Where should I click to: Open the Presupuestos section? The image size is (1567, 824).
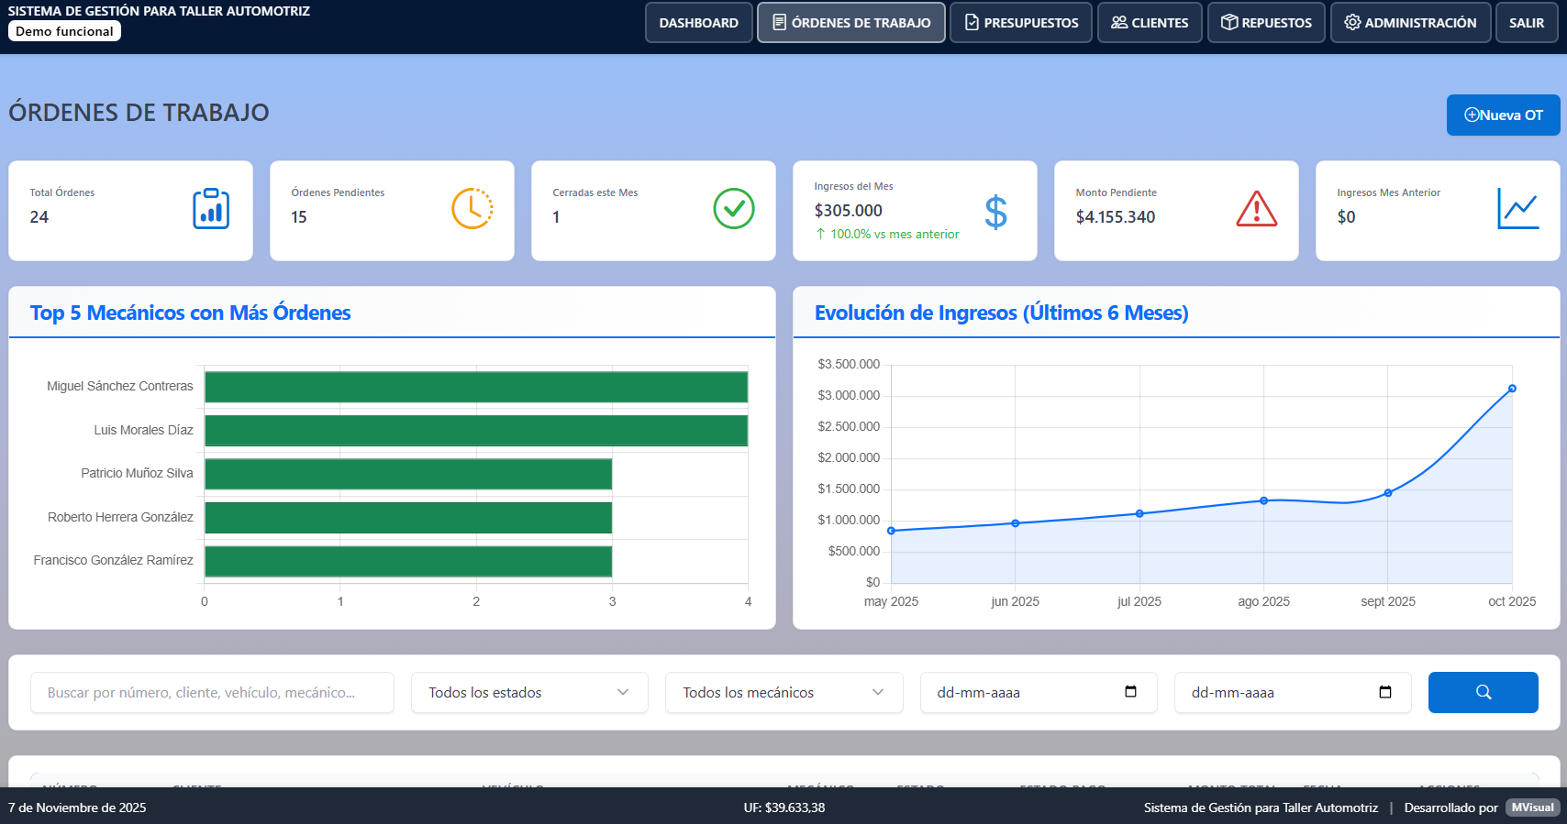tap(1021, 23)
